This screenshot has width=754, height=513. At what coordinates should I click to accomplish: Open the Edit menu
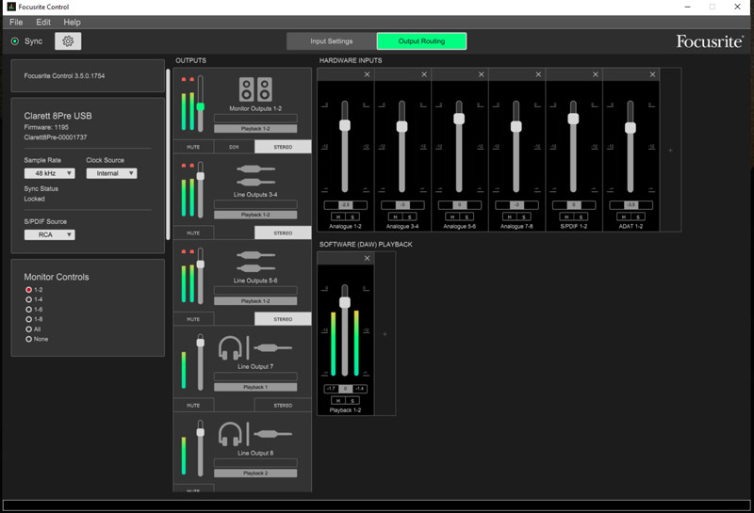[x=43, y=22]
